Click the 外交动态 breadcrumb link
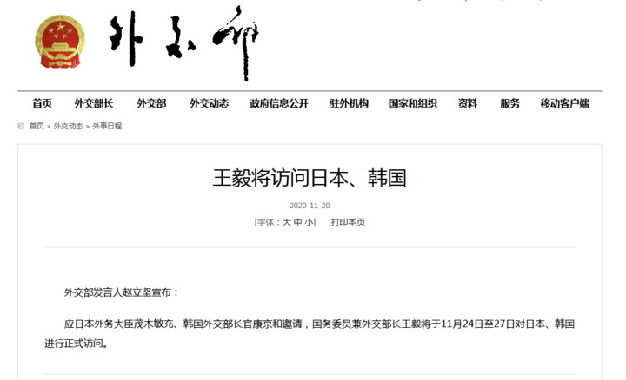This screenshot has height=380, width=626. click(69, 127)
